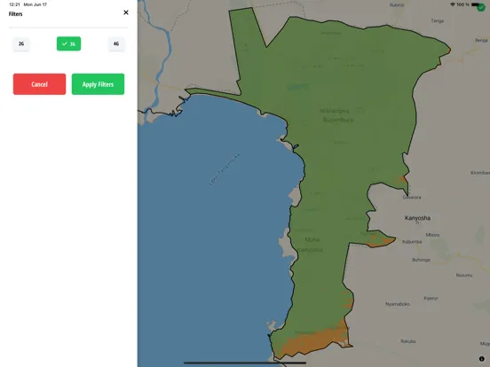The width and height of the screenshot is (490, 367).
Task: Click the Ruzumu place label
Action: pos(464,275)
